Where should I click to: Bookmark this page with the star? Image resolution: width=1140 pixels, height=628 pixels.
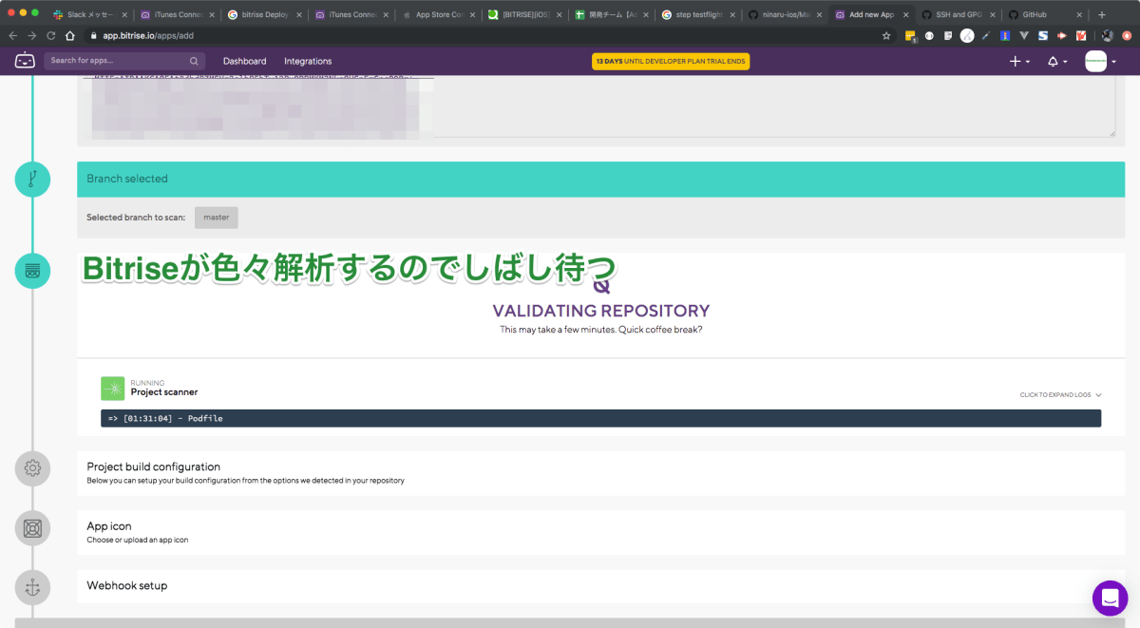click(886, 35)
